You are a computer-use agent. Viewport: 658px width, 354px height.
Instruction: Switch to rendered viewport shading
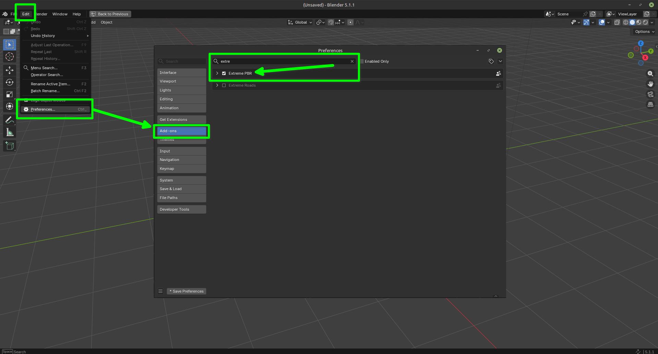[x=645, y=22]
